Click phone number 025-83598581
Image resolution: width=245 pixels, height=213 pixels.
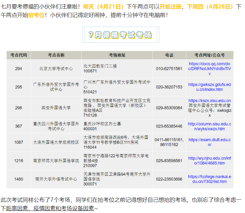[x=169, y=161]
